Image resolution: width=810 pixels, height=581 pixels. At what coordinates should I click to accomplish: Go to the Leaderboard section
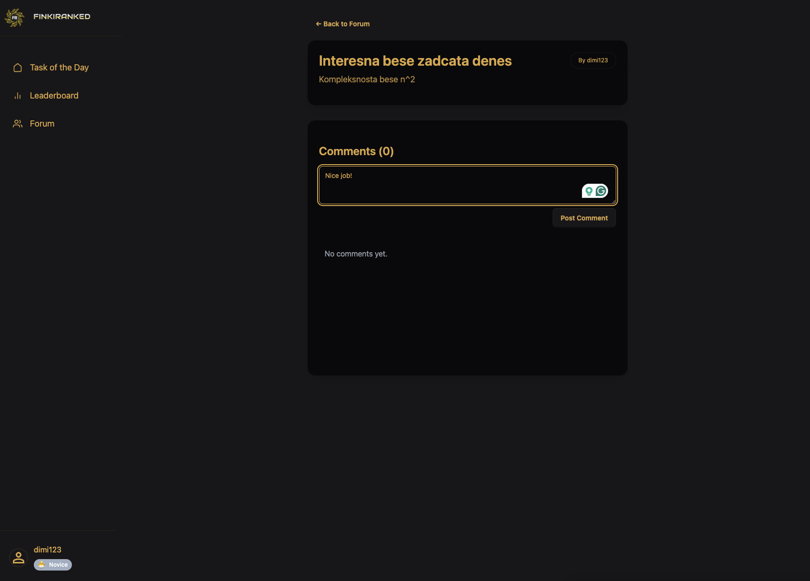[54, 96]
